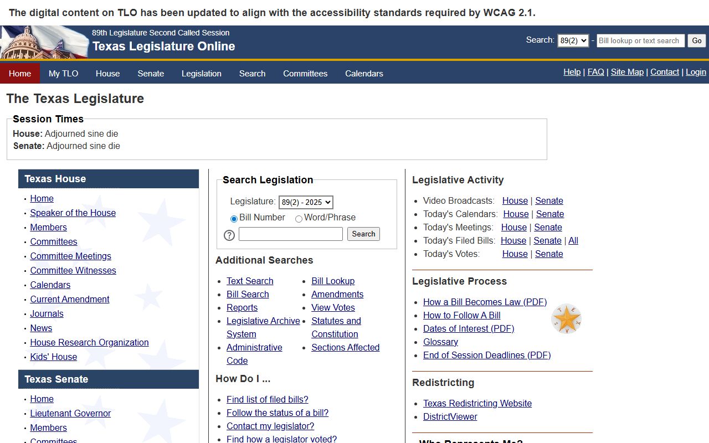The image size is (709, 443).
Task: Focus the Bill lookup or text search field
Action: pyautogui.click(x=640, y=40)
